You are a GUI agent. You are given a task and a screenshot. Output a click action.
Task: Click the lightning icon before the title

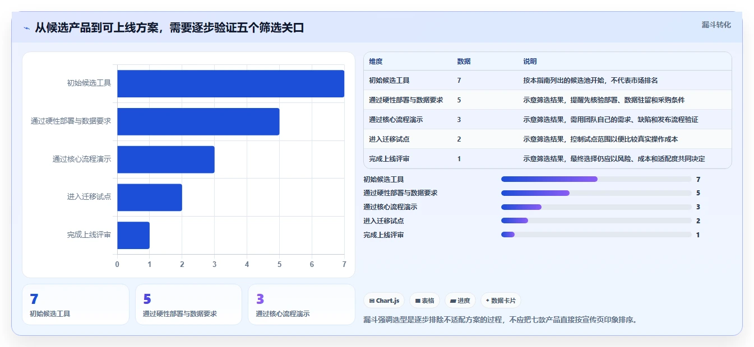click(x=27, y=27)
